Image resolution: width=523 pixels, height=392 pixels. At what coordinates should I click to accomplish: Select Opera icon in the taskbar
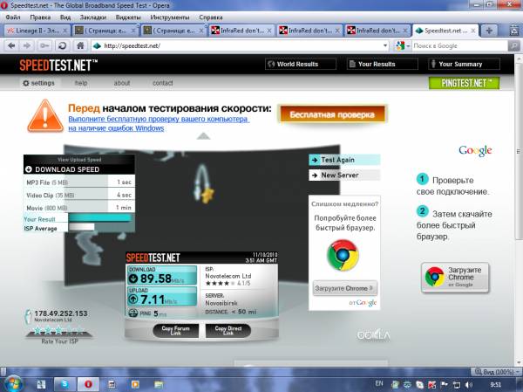point(88,384)
